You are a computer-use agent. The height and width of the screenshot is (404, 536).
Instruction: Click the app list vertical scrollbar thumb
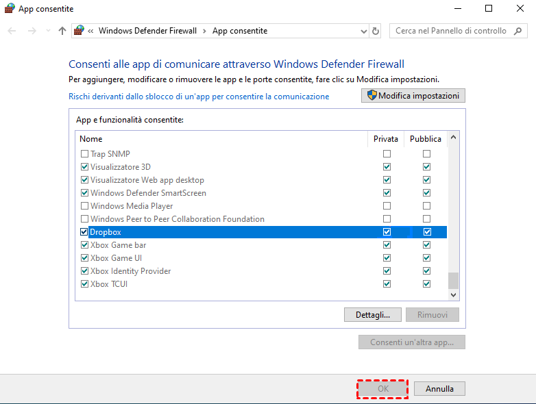(453, 279)
